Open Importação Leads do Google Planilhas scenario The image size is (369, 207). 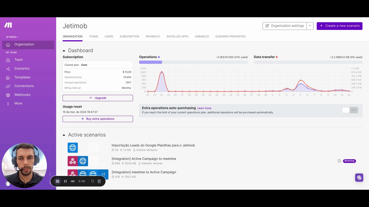point(153,145)
